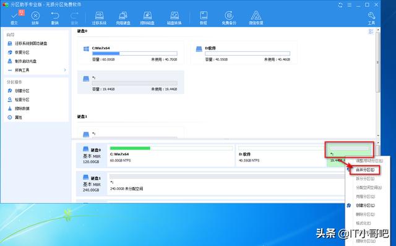This screenshot has height=246, width=396.
Task: Click the 放弃 (Discard) toolbar icon
Action: pos(35,18)
